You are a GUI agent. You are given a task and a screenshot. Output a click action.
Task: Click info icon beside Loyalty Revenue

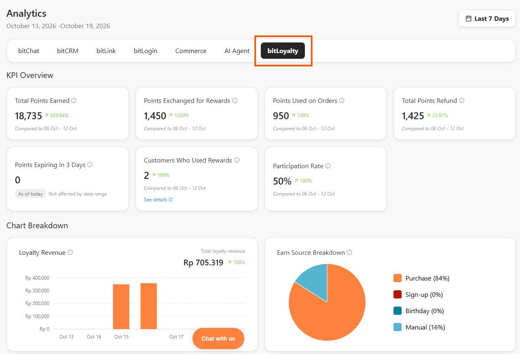tap(70, 252)
